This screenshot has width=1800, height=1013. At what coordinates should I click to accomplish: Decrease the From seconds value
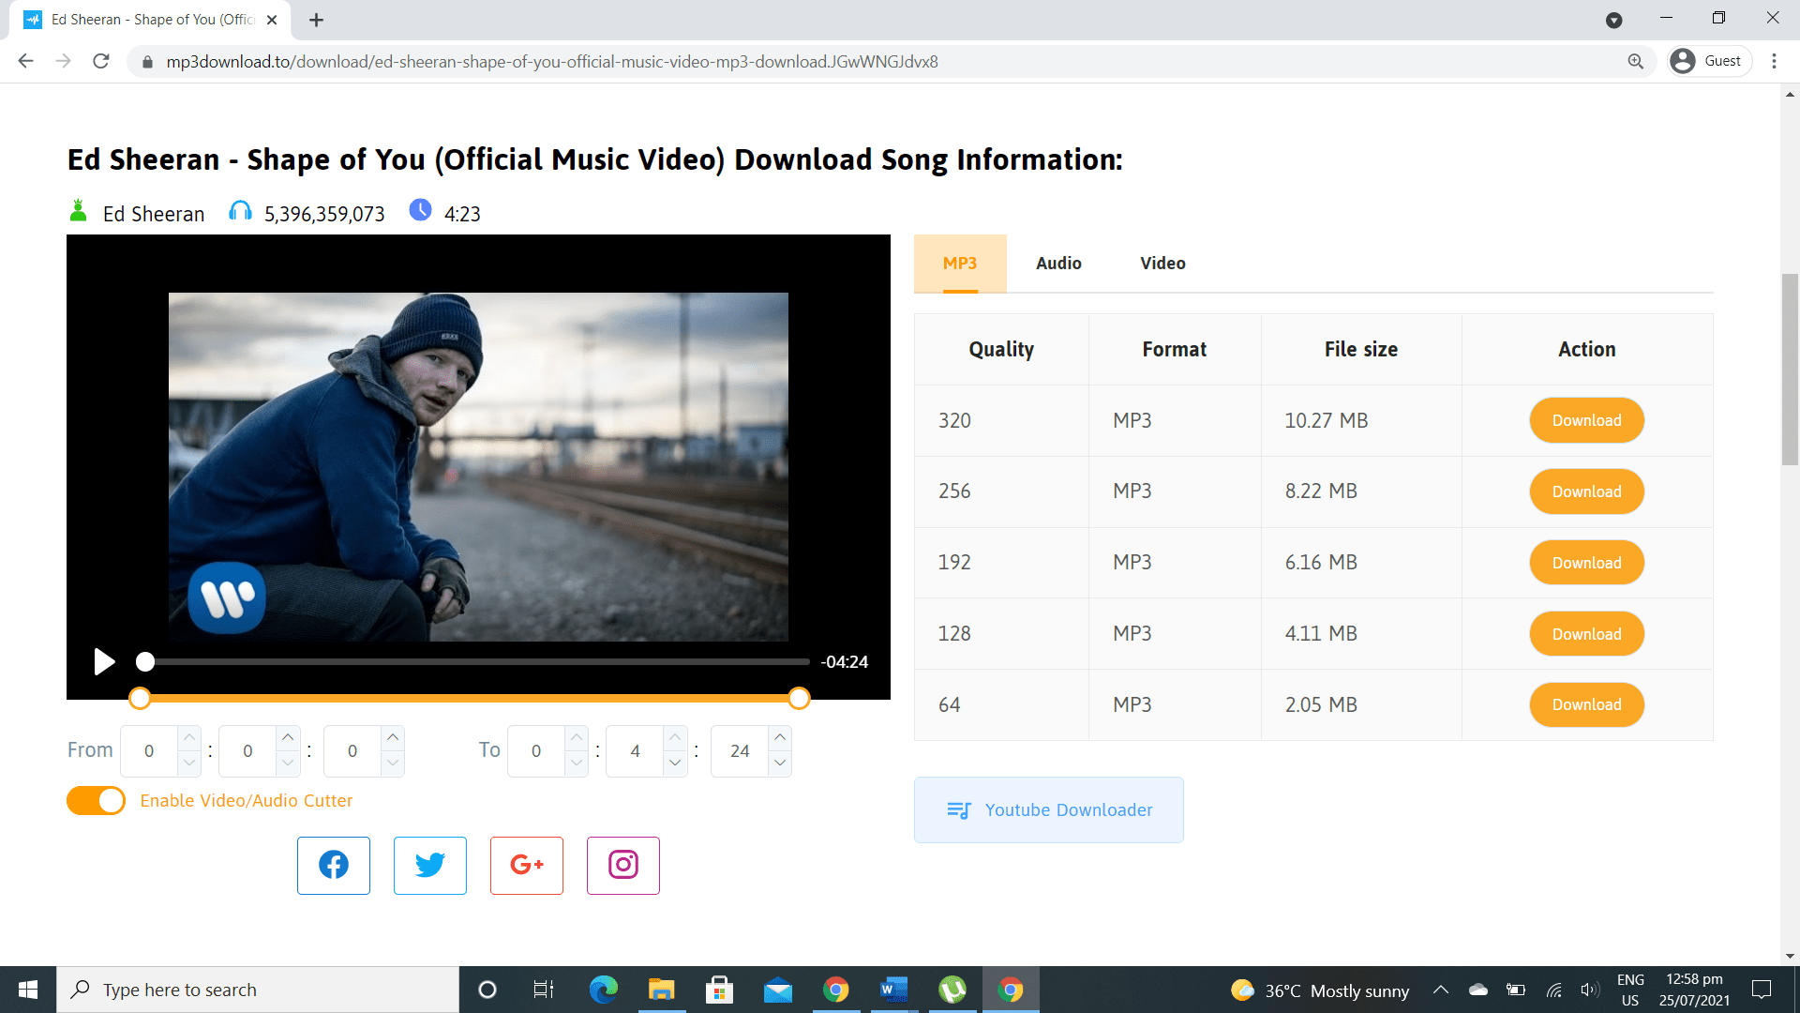393,764
